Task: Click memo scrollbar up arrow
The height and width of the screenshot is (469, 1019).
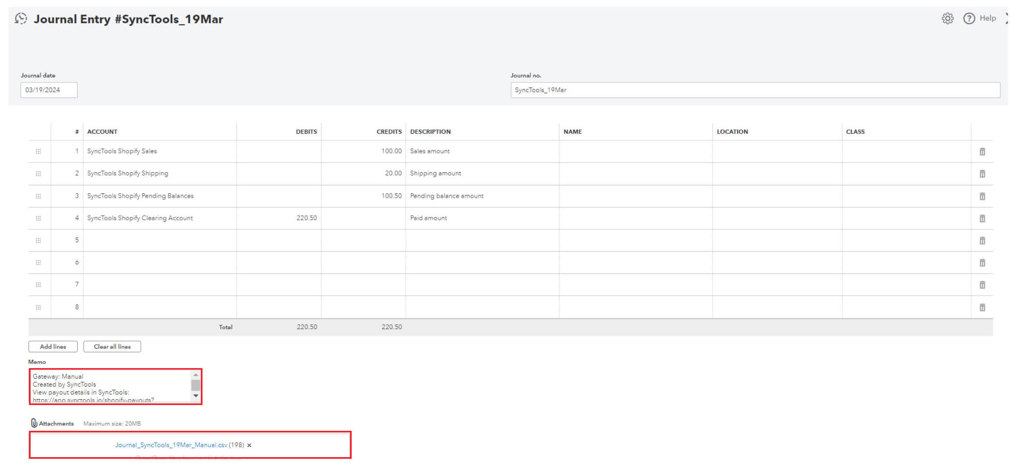Action: click(196, 375)
